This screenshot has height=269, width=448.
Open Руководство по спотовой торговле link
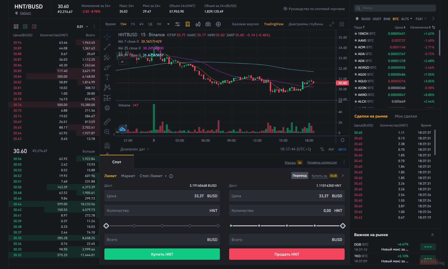[x=314, y=9]
